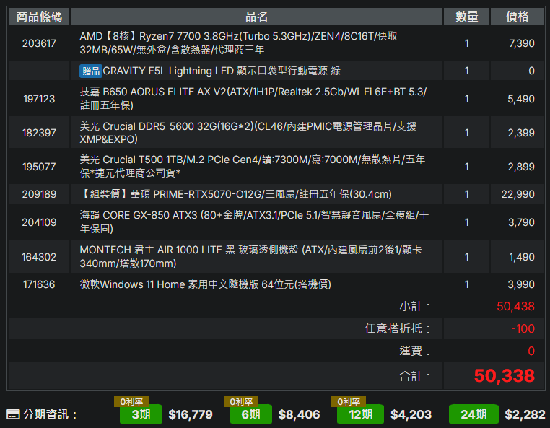Viewport: 550px width, 428px height.
Task: Click the 品名 column header
Action: [x=256, y=16]
